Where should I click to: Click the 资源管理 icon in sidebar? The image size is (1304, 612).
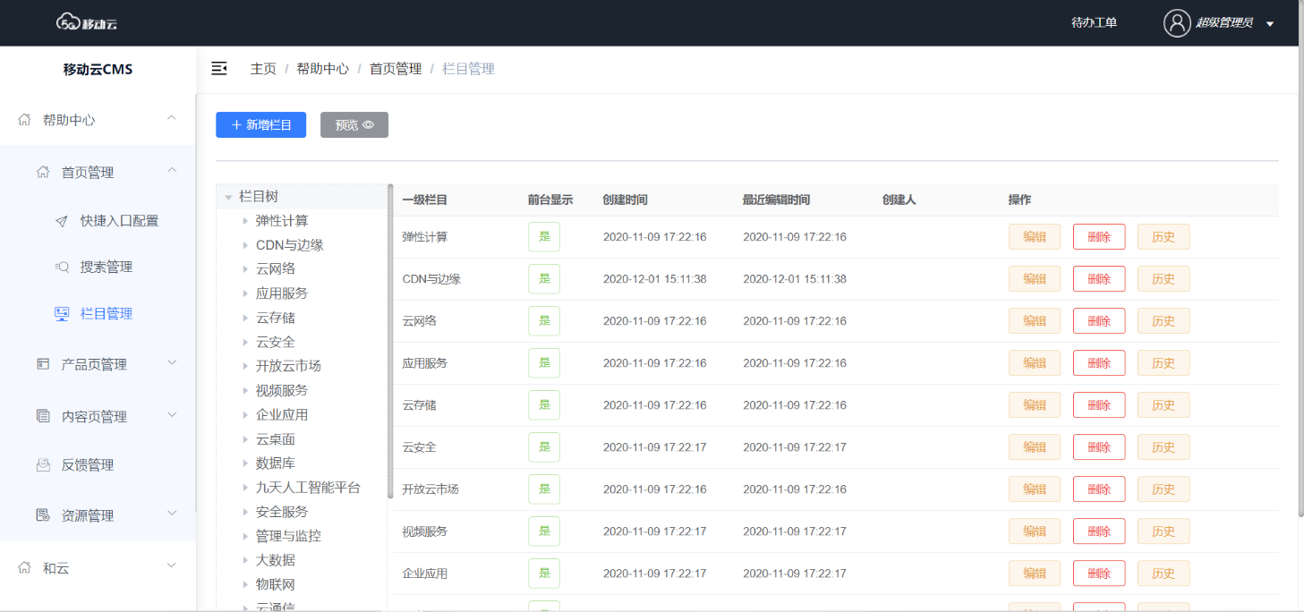pos(43,515)
